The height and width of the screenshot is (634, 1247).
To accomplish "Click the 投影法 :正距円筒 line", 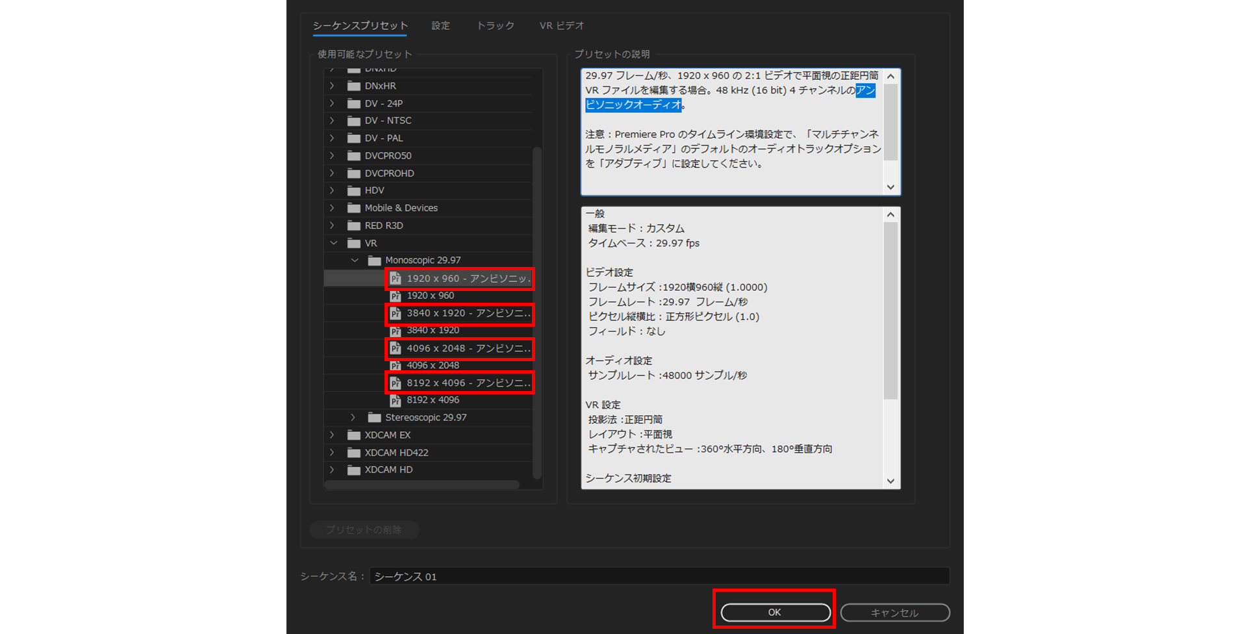I will click(x=625, y=420).
